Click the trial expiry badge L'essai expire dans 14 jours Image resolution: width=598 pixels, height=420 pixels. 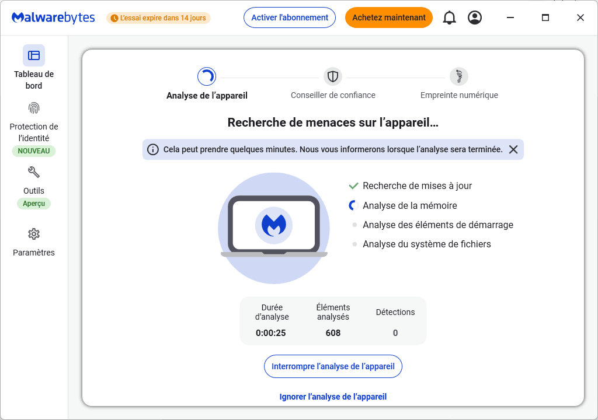(x=158, y=18)
